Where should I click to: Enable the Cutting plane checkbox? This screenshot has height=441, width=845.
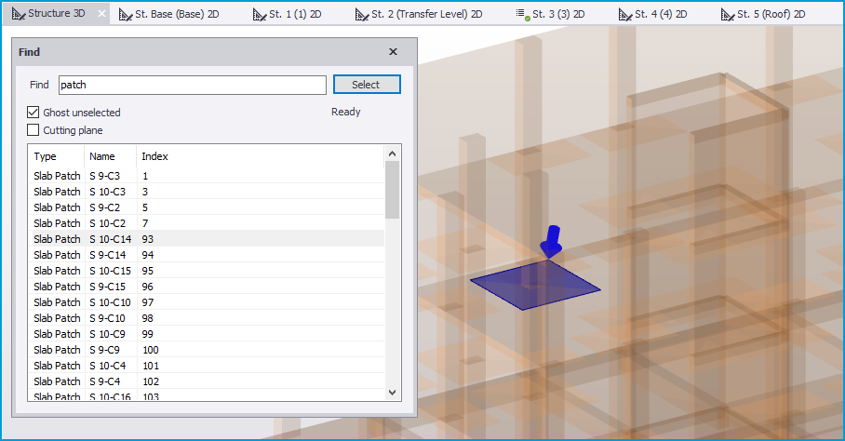click(33, 129)
